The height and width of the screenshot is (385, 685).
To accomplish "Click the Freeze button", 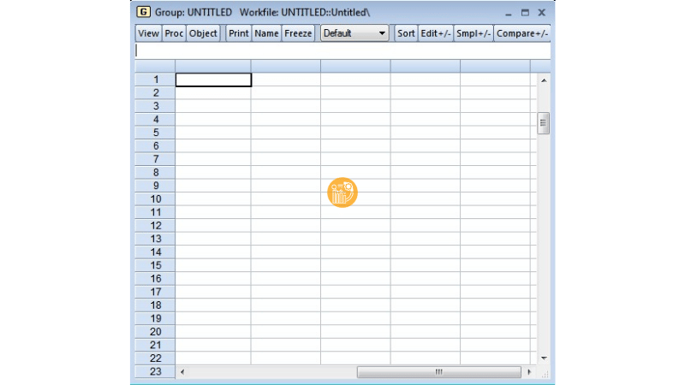I will click(x=298, y=33).
